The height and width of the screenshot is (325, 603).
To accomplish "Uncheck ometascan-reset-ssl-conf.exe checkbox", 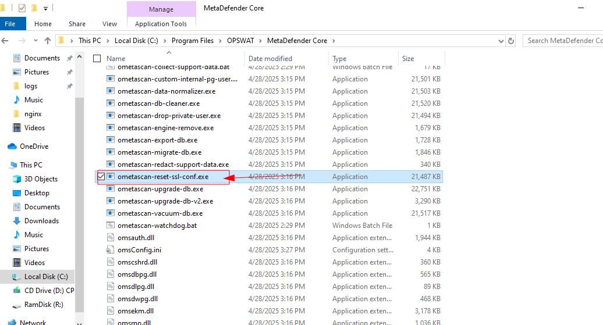I will tap(101, 177).
